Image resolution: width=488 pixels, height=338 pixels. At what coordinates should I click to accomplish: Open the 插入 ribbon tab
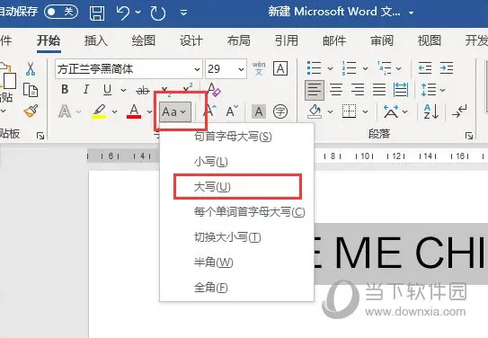click(96, 40)
